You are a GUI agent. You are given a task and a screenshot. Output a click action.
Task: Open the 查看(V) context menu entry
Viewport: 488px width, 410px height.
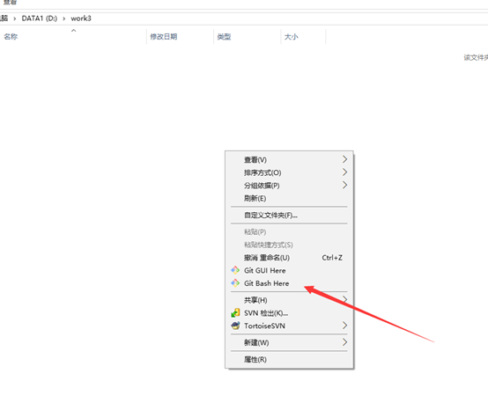tap(289, 160)
